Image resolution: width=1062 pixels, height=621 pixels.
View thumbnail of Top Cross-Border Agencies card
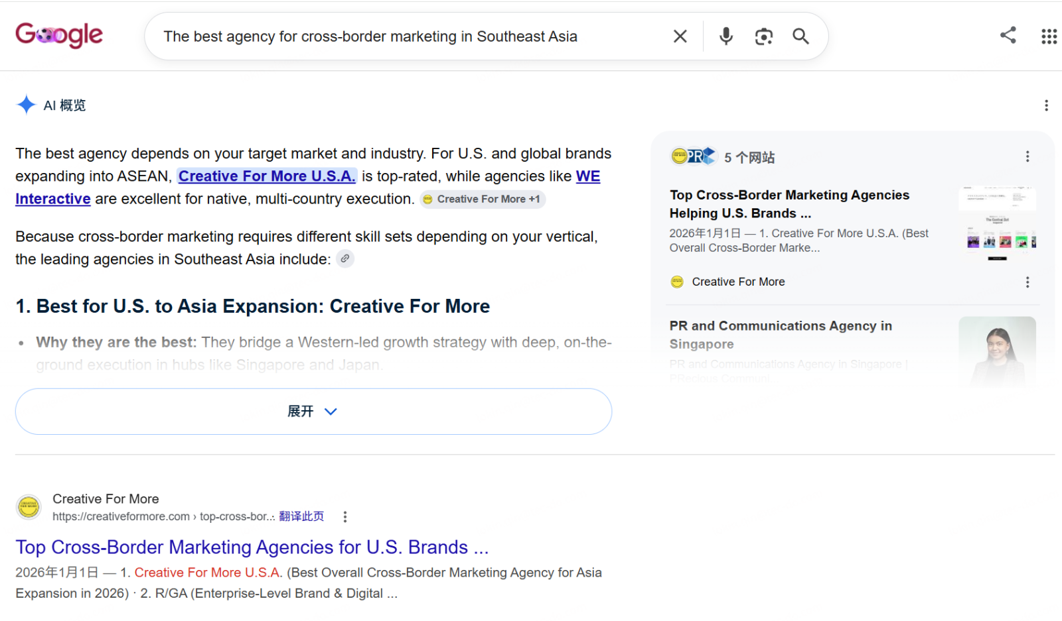(998, 223)
